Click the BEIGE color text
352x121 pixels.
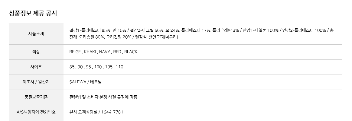[x=75, y=52]
